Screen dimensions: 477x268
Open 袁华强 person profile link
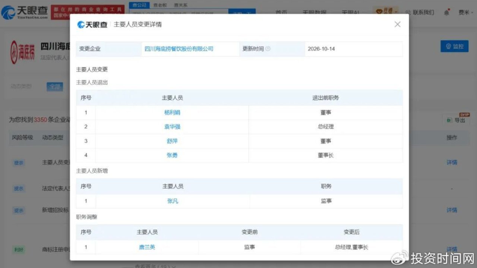[x=172, y=127]
